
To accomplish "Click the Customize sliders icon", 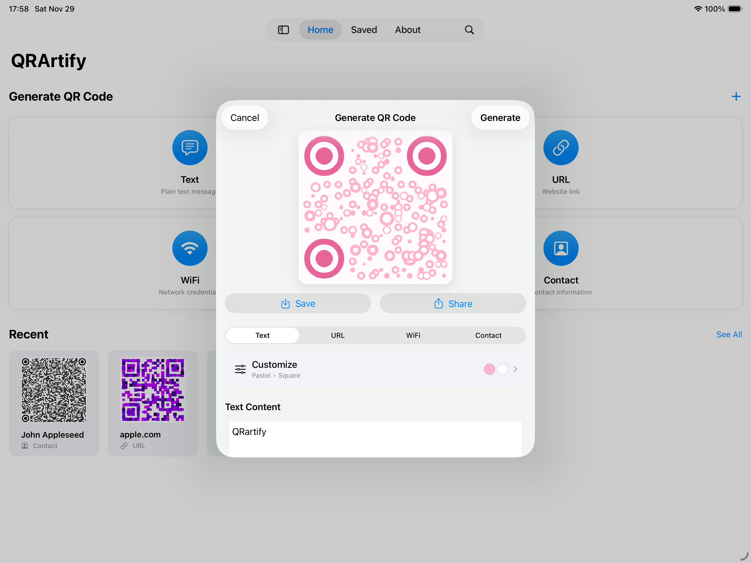I will tap(240, 369).
